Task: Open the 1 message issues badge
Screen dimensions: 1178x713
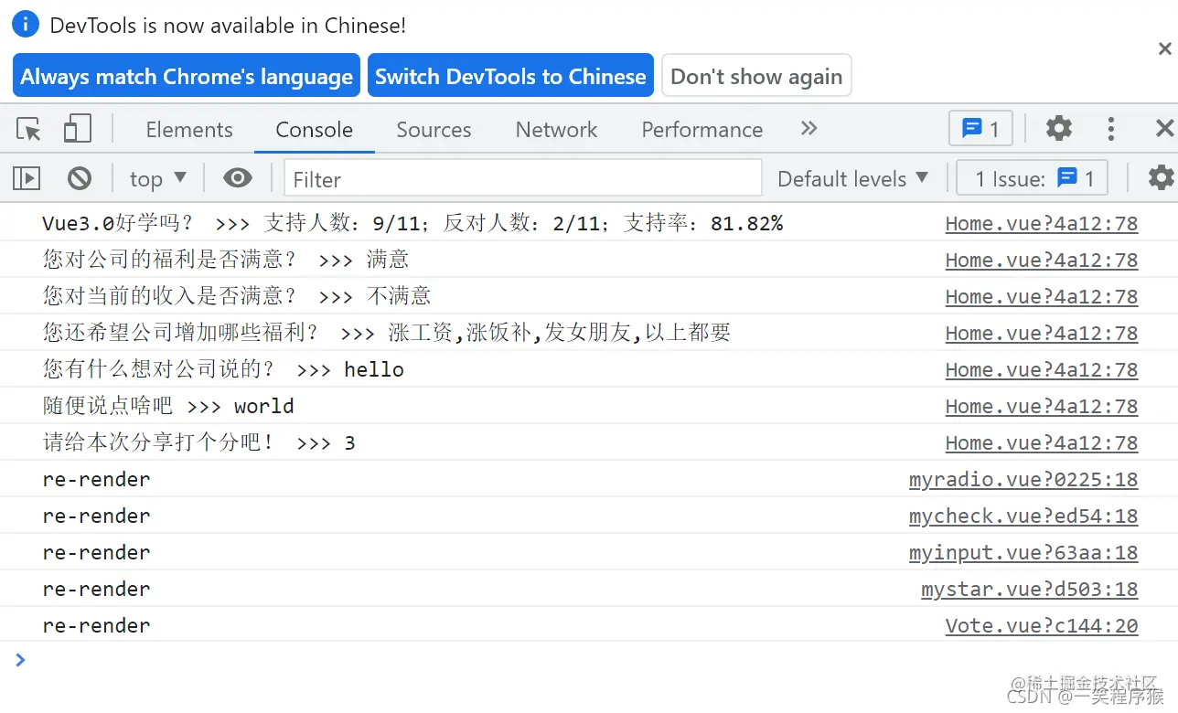Action: 980,129
